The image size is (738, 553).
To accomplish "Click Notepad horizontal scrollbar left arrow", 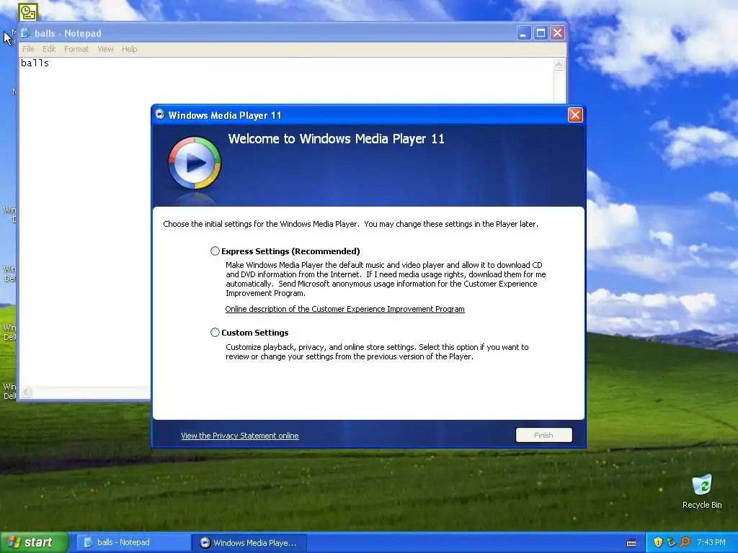I will [x=27, y=392].
